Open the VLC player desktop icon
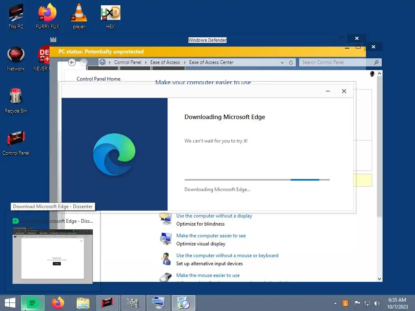 pos(79,16)
